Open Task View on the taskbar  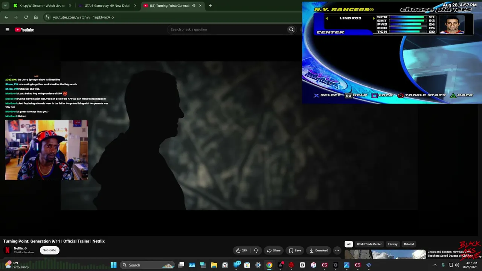coord(181,265)
